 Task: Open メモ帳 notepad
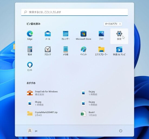tap(66, 51)
